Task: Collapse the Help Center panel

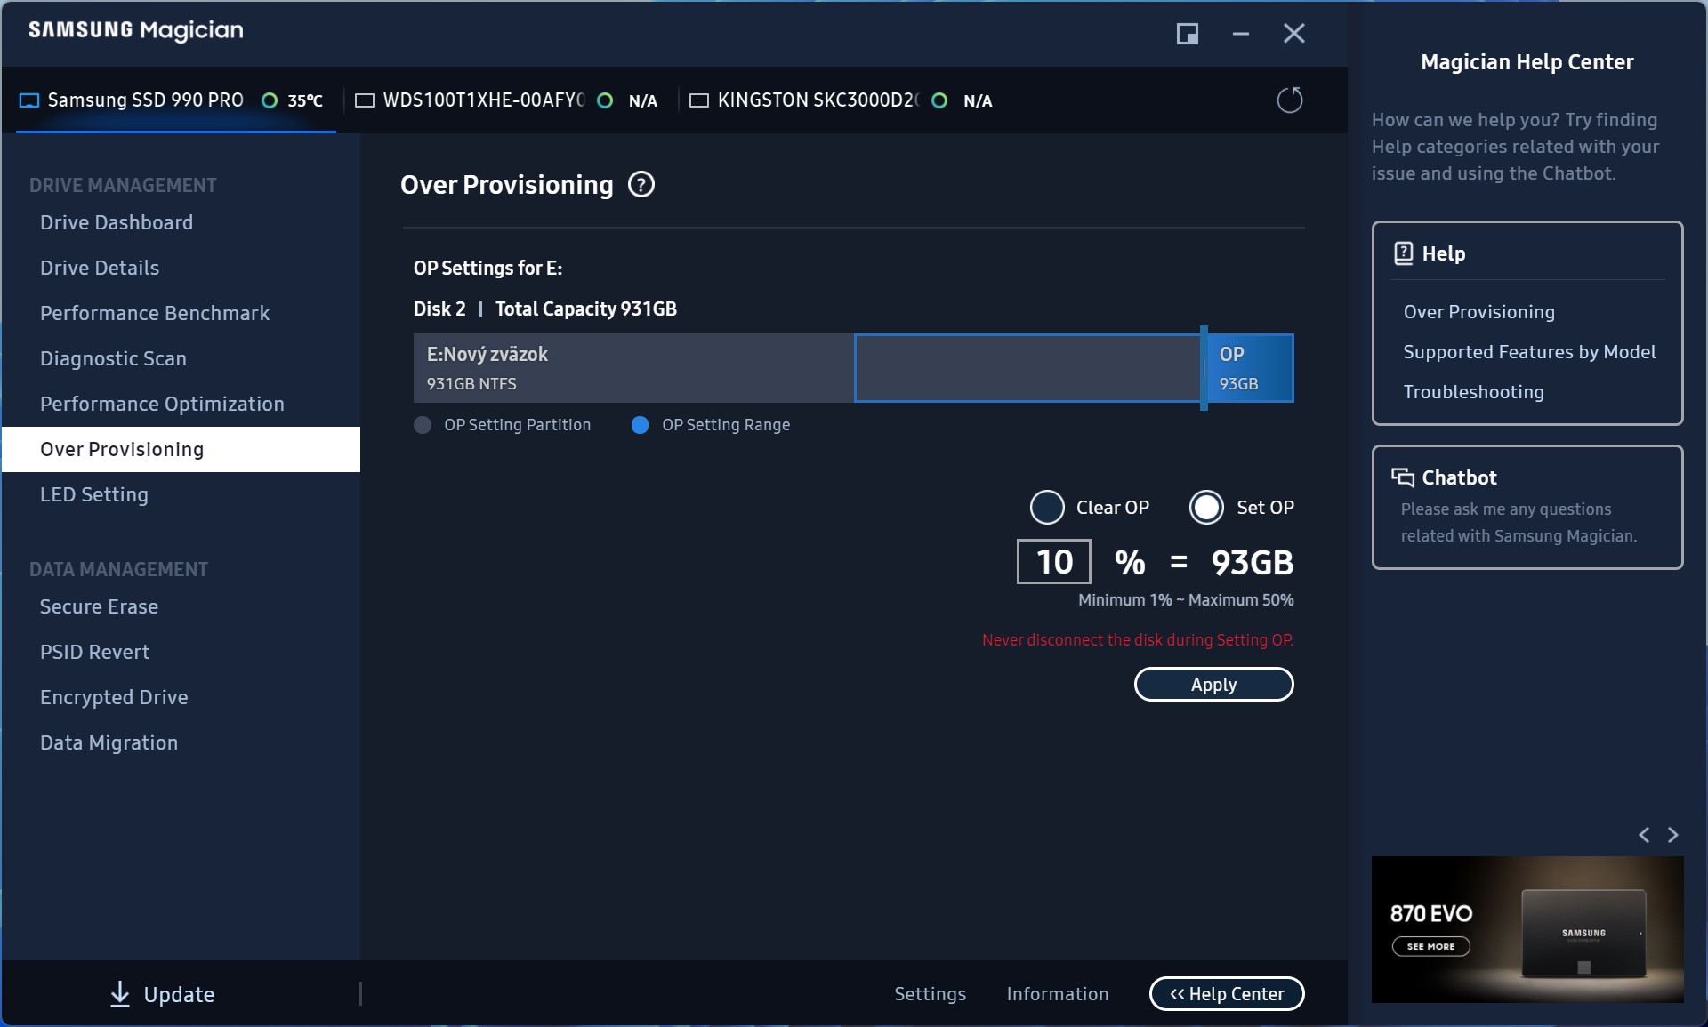Action: [1226, 993]
